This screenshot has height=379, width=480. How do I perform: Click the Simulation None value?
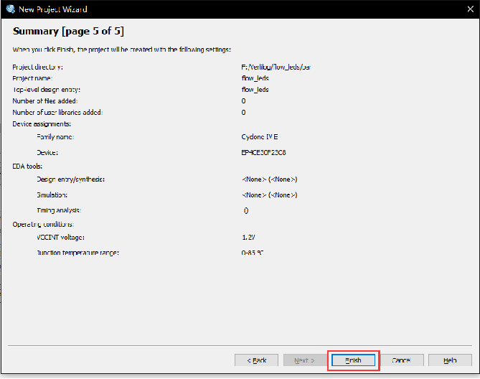pos(269,195)
